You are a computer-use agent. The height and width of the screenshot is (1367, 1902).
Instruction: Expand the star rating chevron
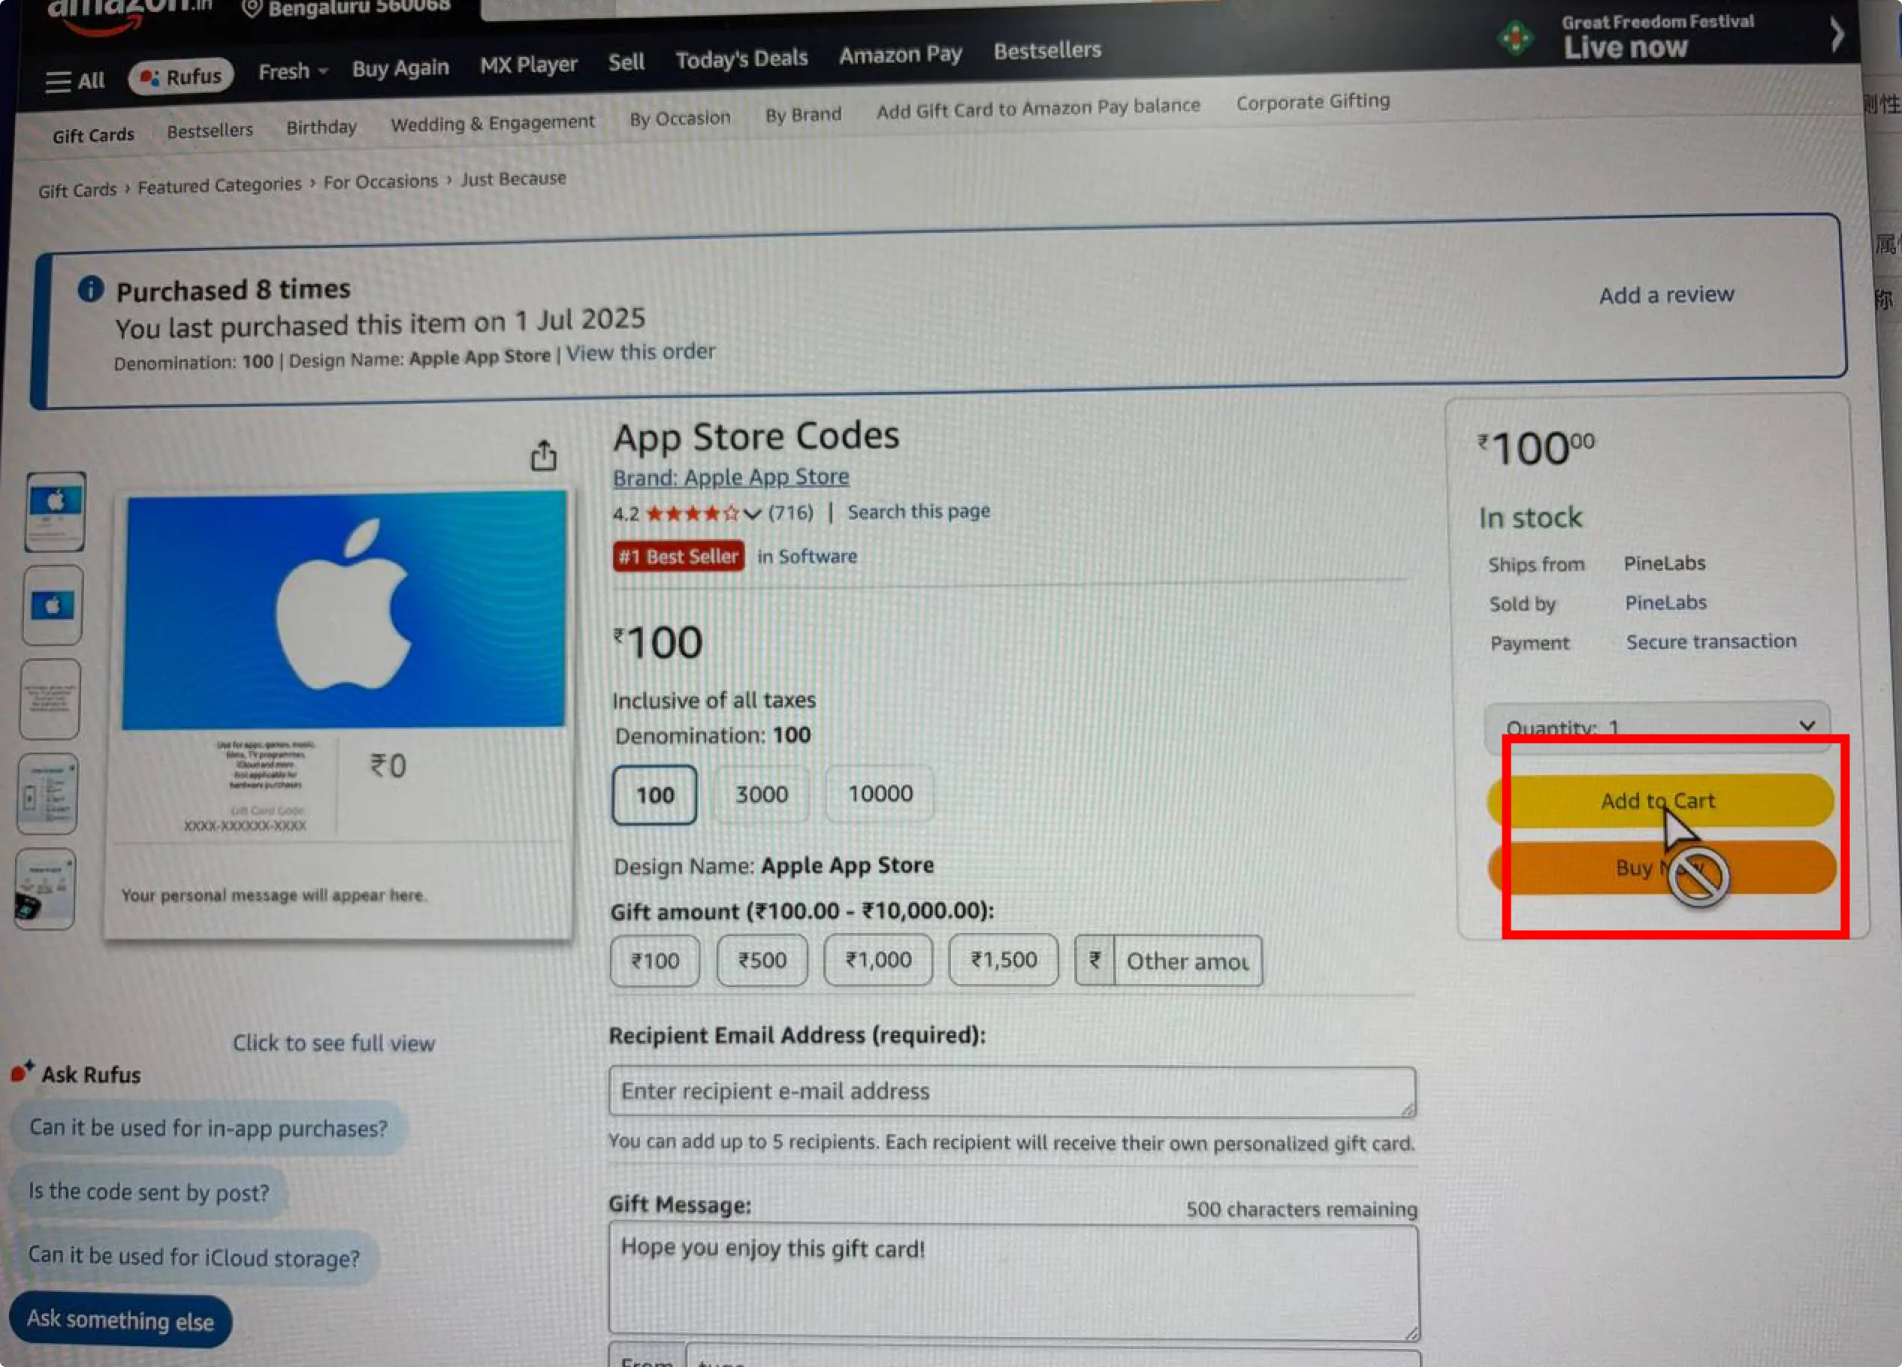[752, 513]
